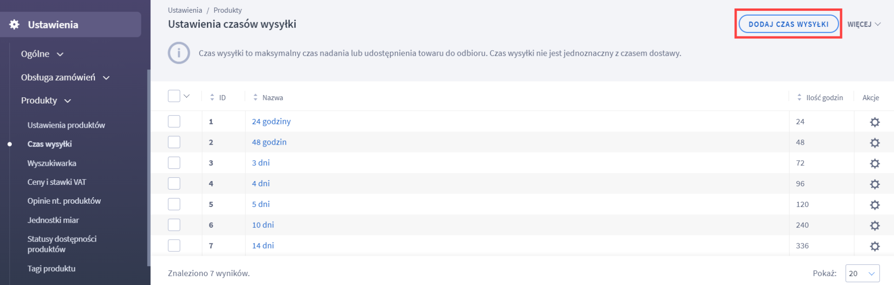Image resolution: width=894 pixels, height=285 pixels.
Task: Tick checkbox for 24 godziny row
Action: tap(174, 121)
